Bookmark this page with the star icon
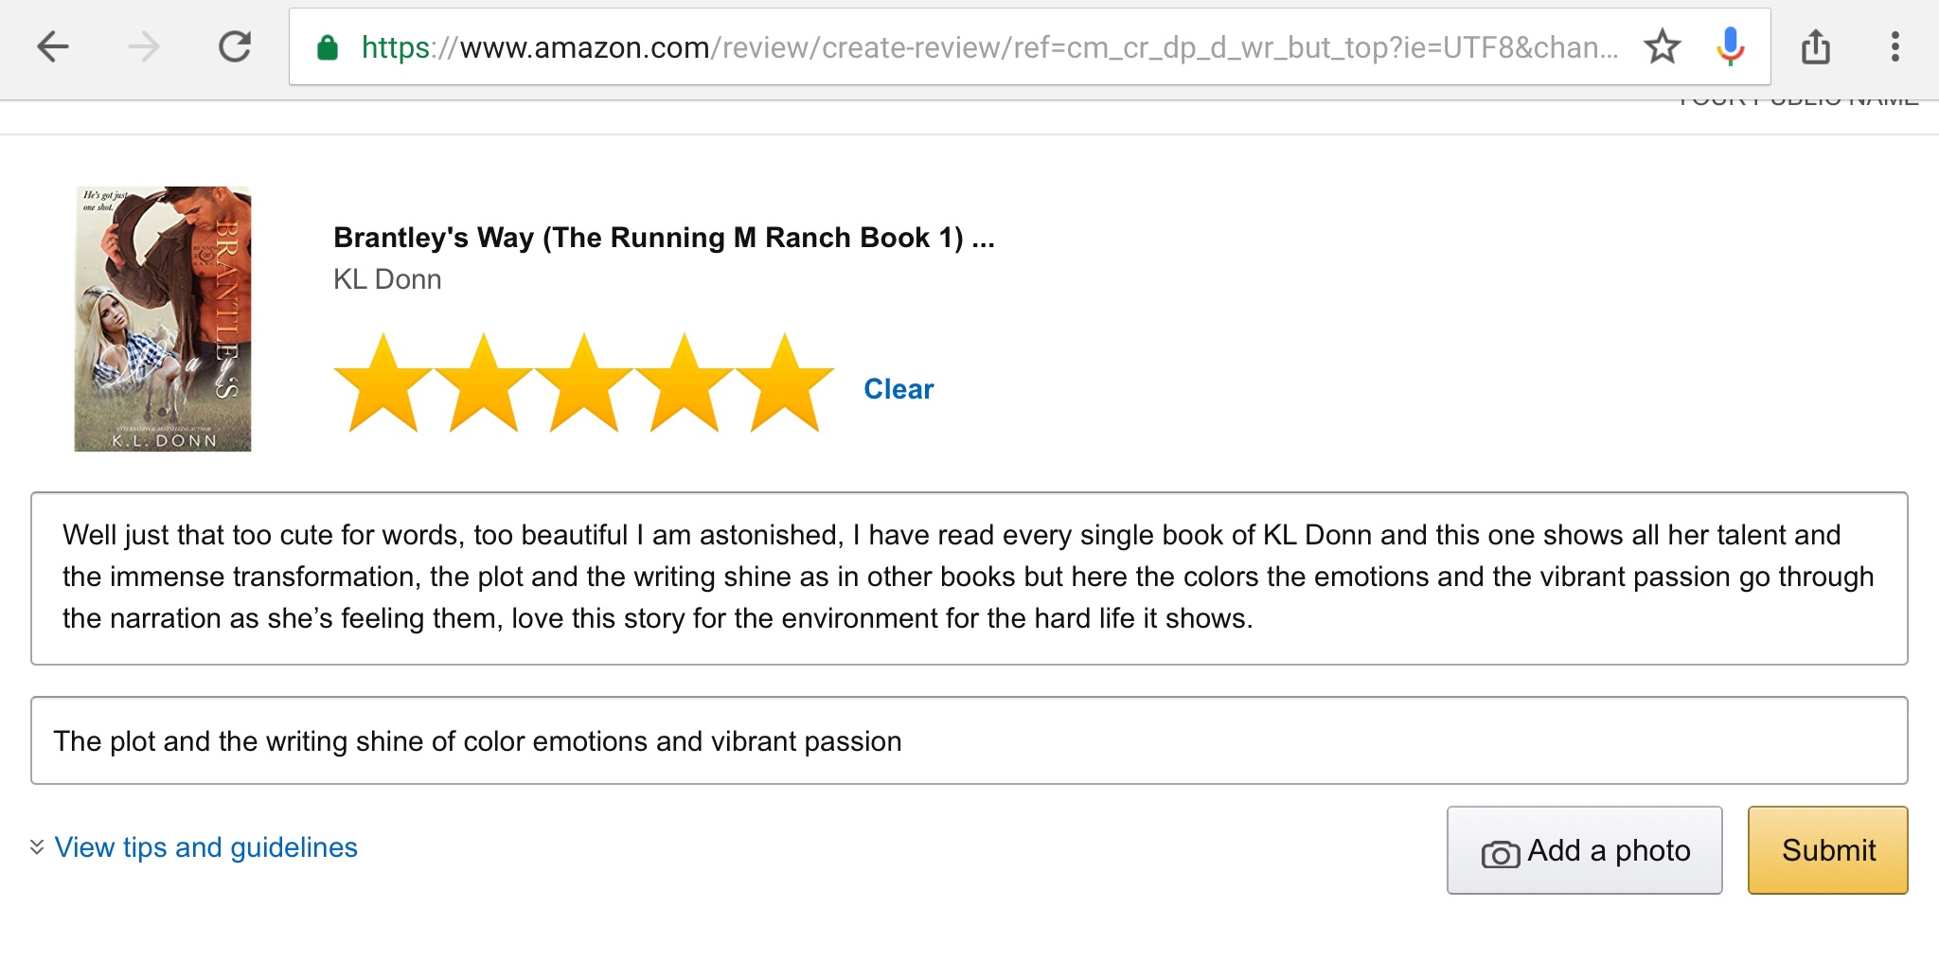Screen dimensions: 1939x961 click(x=1662, y=46)
